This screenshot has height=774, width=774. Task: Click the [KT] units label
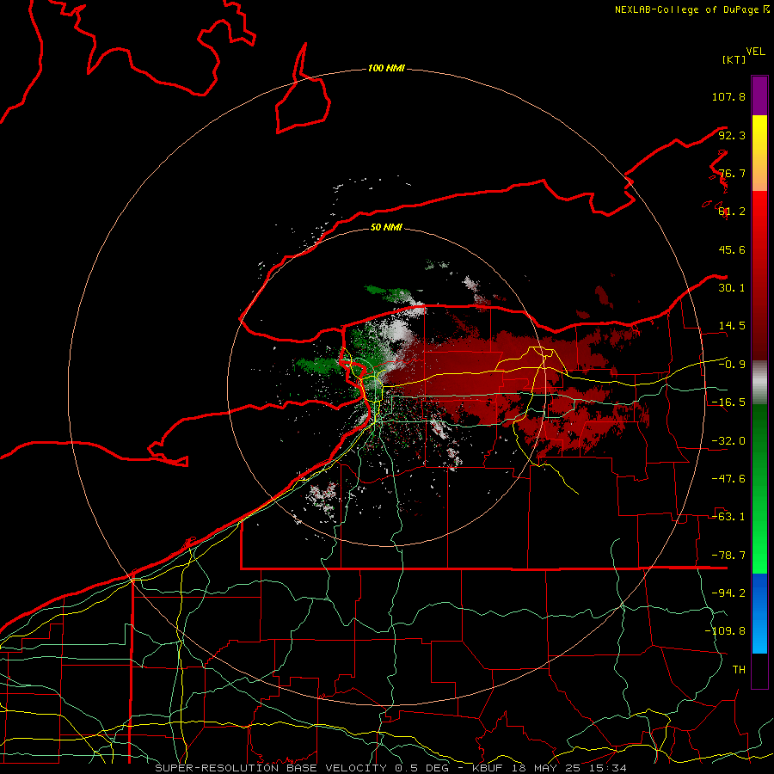pos(734,59)
